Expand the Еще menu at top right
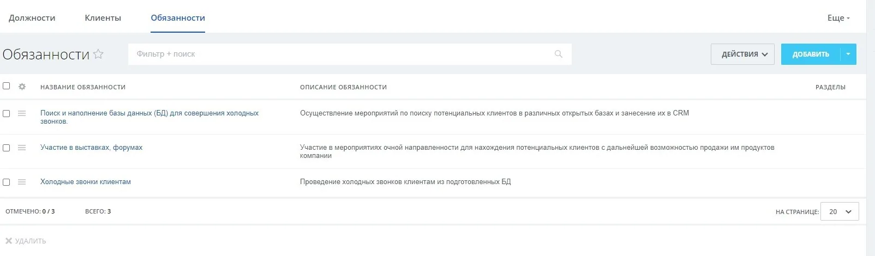 coord(838,18)
